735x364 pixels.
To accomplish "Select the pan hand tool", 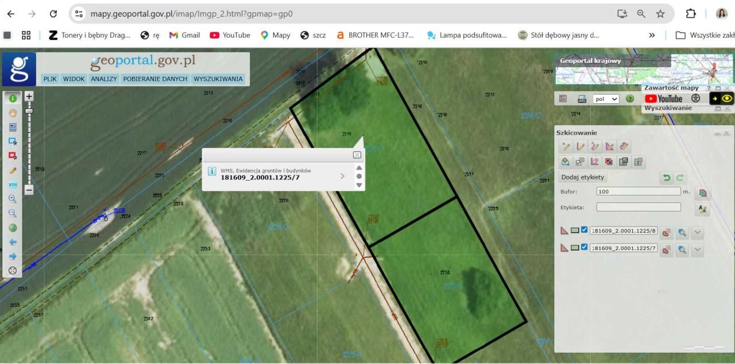I will (x=13, y=113).
